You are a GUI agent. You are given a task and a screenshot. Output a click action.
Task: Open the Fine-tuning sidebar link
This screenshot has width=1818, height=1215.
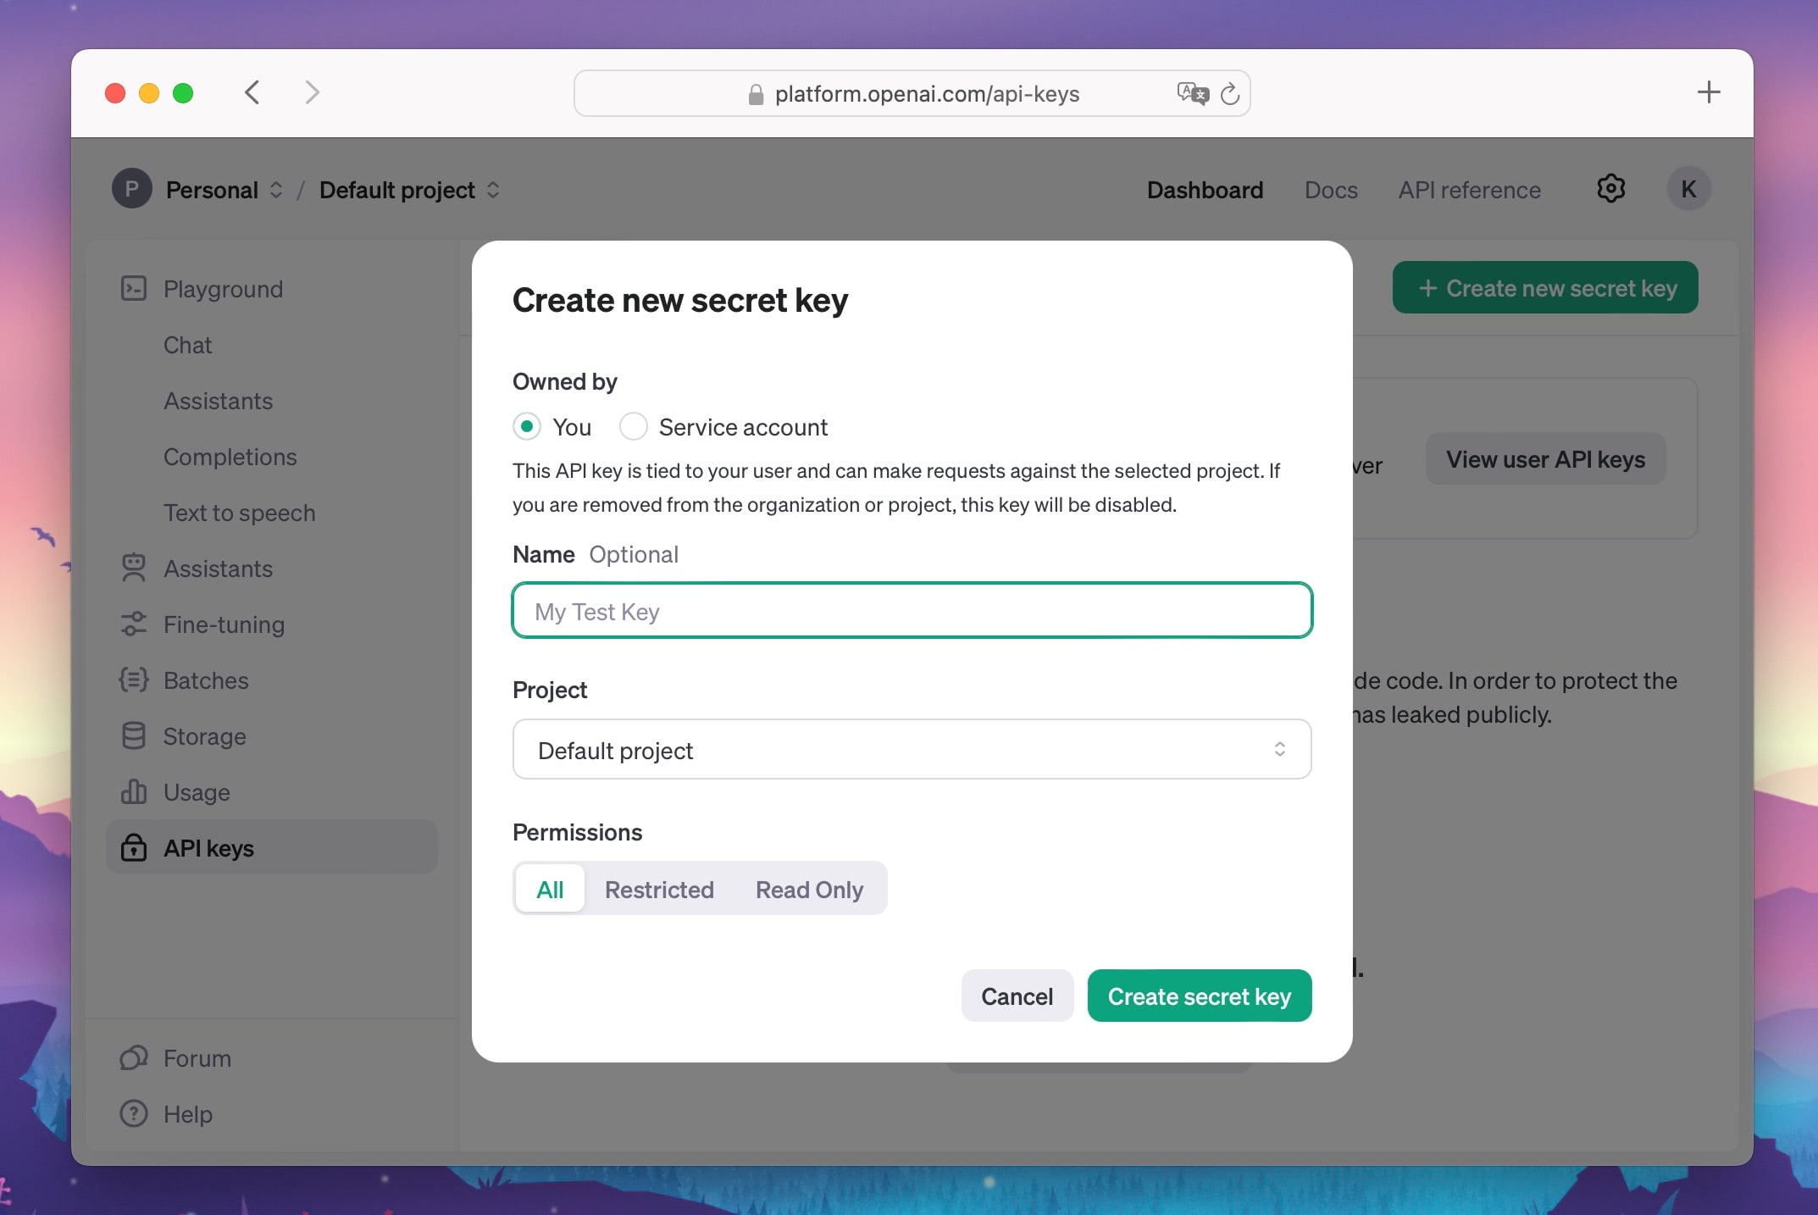pyautogui.click(x=224, y=624)
